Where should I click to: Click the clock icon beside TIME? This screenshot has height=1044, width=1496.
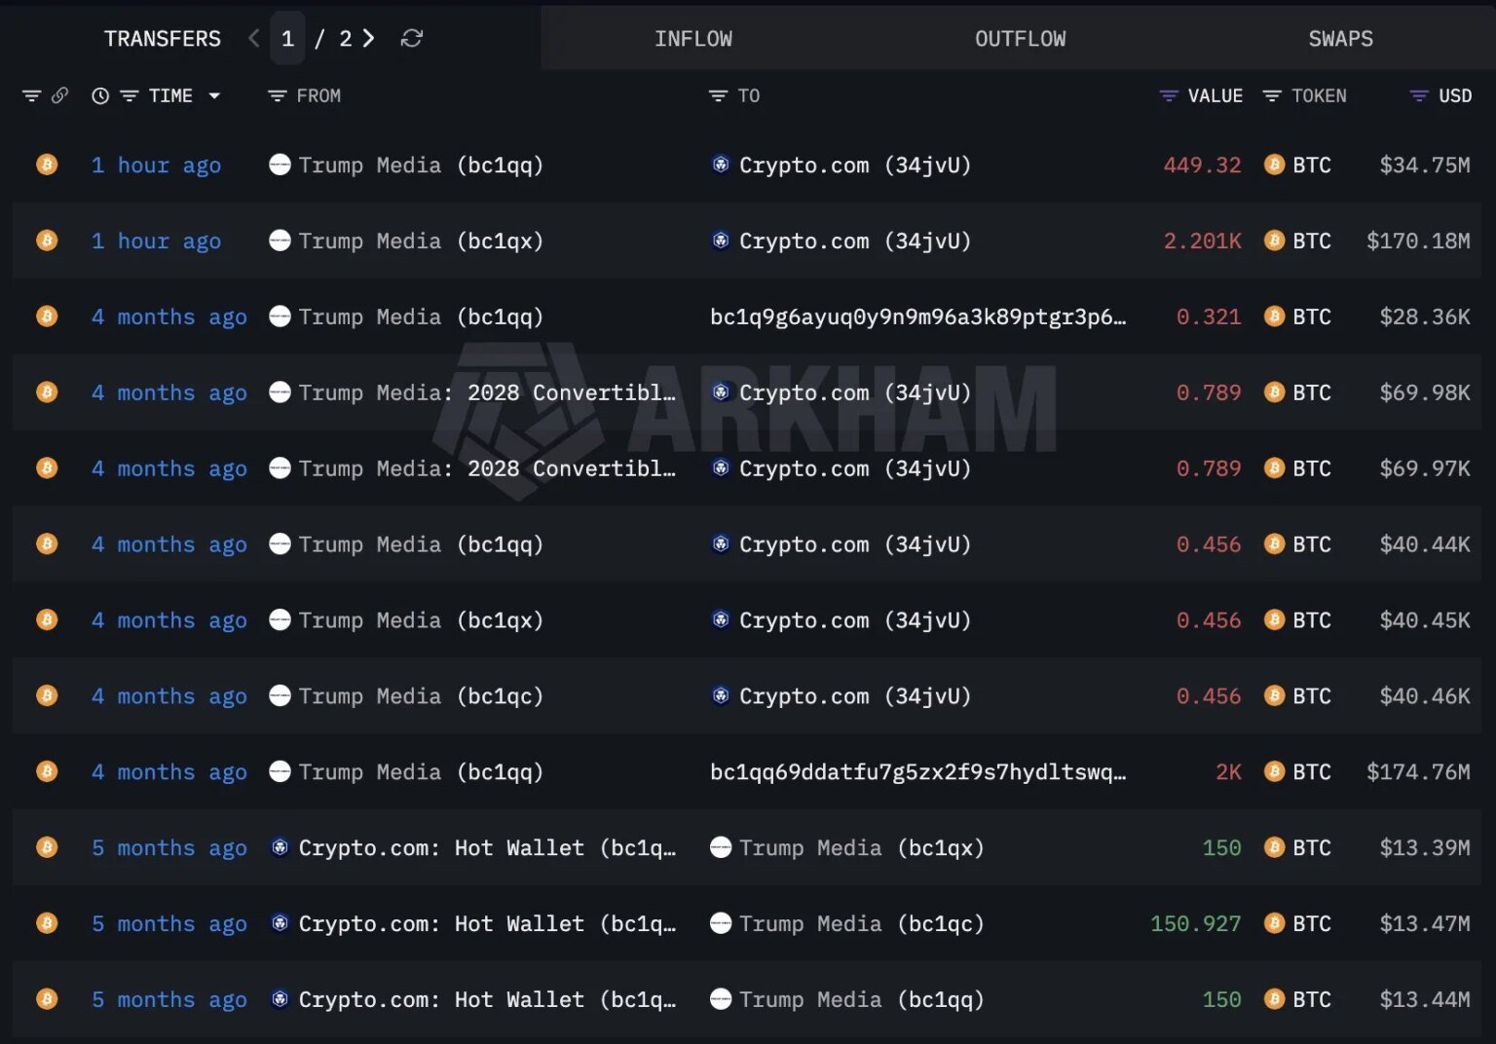pos(100,95)
